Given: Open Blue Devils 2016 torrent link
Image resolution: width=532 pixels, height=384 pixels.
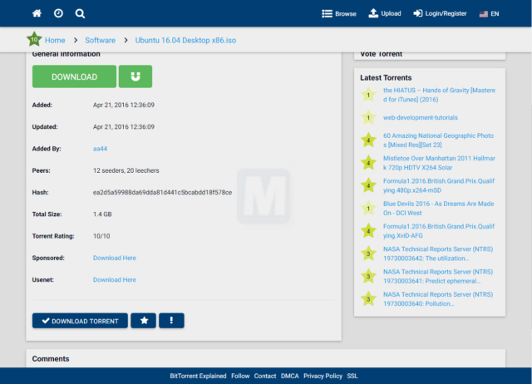Looking at the screenshot, I should (438, 209).
